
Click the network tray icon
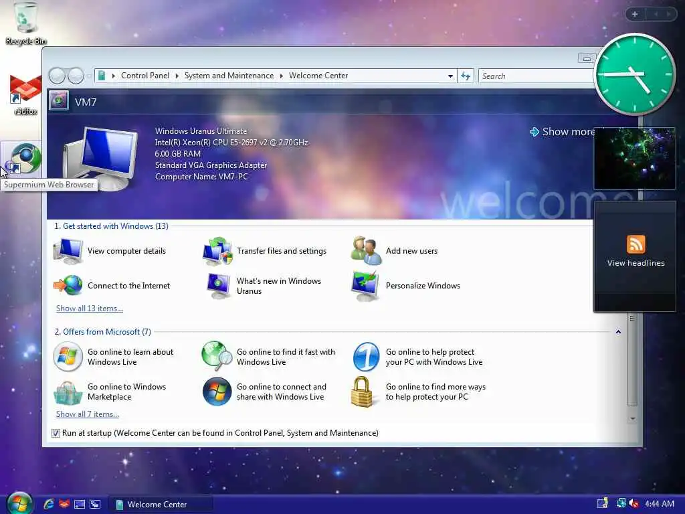(x=621, y=503)
